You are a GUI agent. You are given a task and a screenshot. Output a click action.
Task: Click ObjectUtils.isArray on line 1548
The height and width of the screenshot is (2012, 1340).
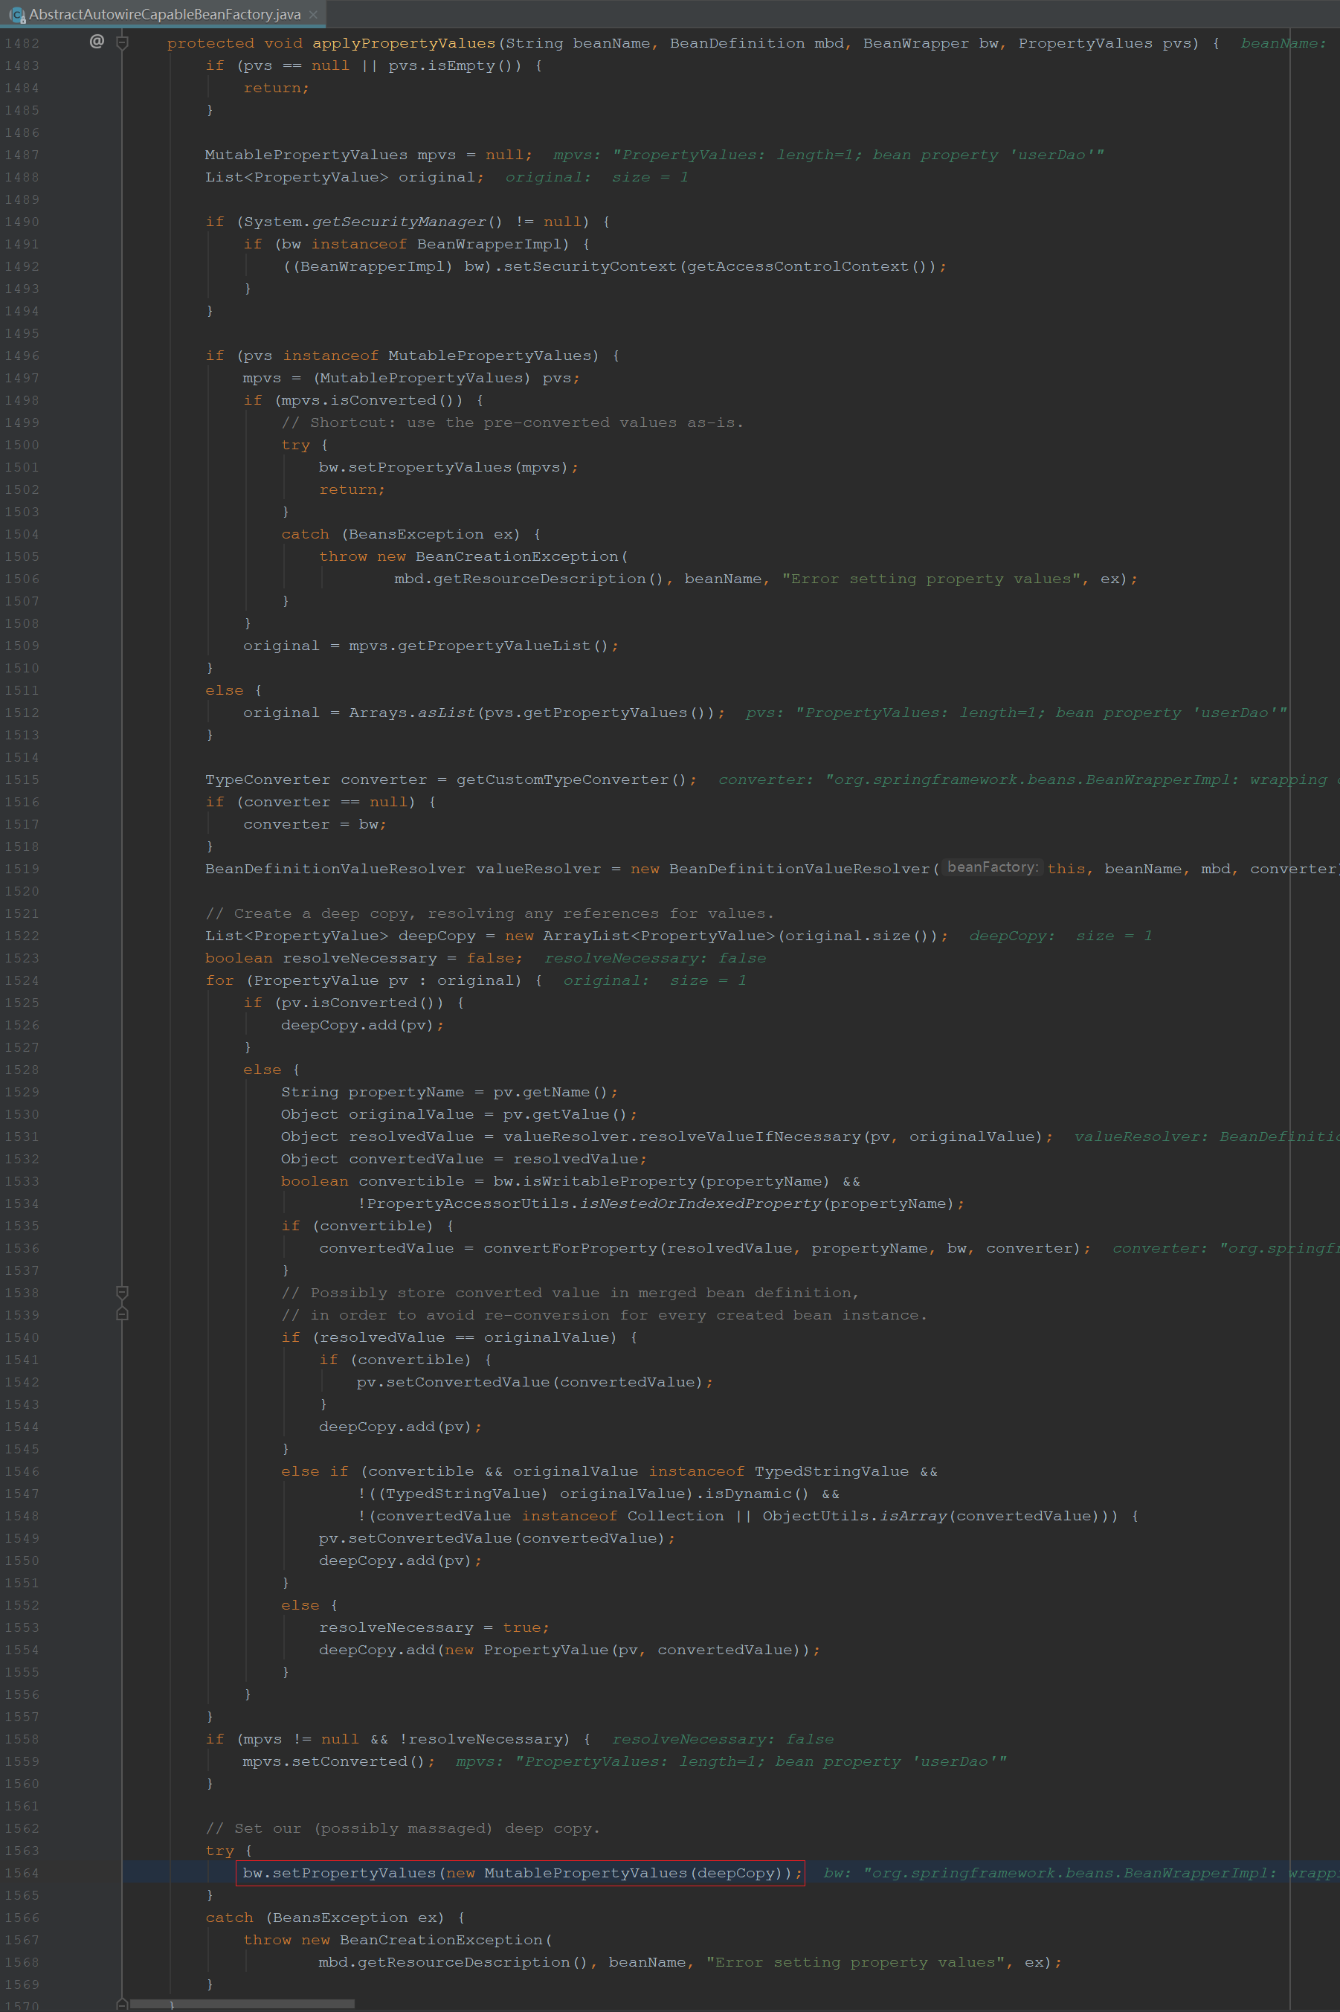[x=854, y=1515]
